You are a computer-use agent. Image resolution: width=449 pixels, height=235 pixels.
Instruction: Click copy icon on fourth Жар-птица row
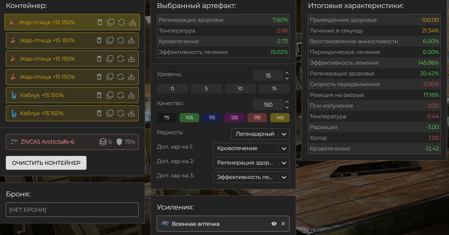(110, 77)
